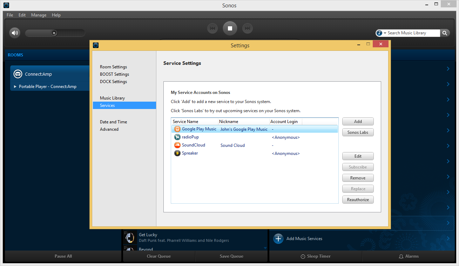Open the Advanced settings section
The image size is (459, 266).
[109, 129]
